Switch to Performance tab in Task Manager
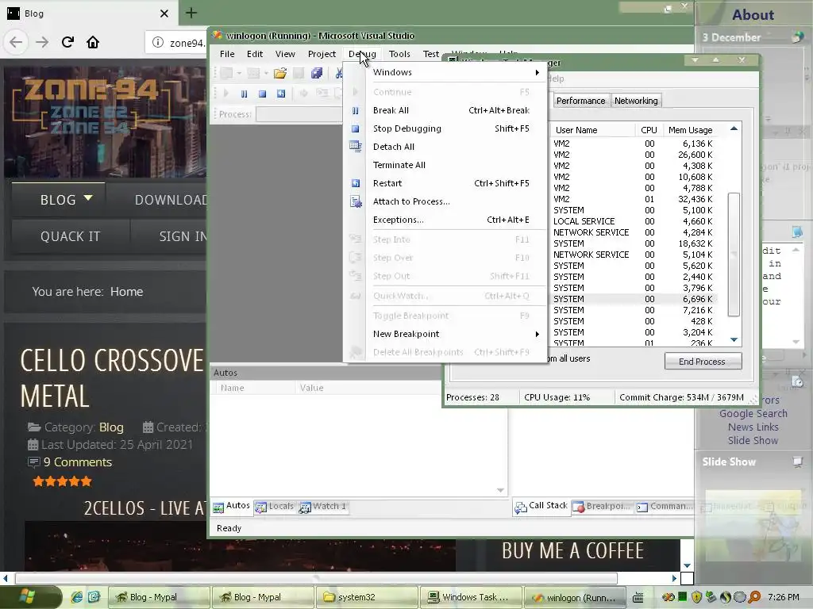The width and height of the screenshot is (813, 609). [x=580, y=101]
